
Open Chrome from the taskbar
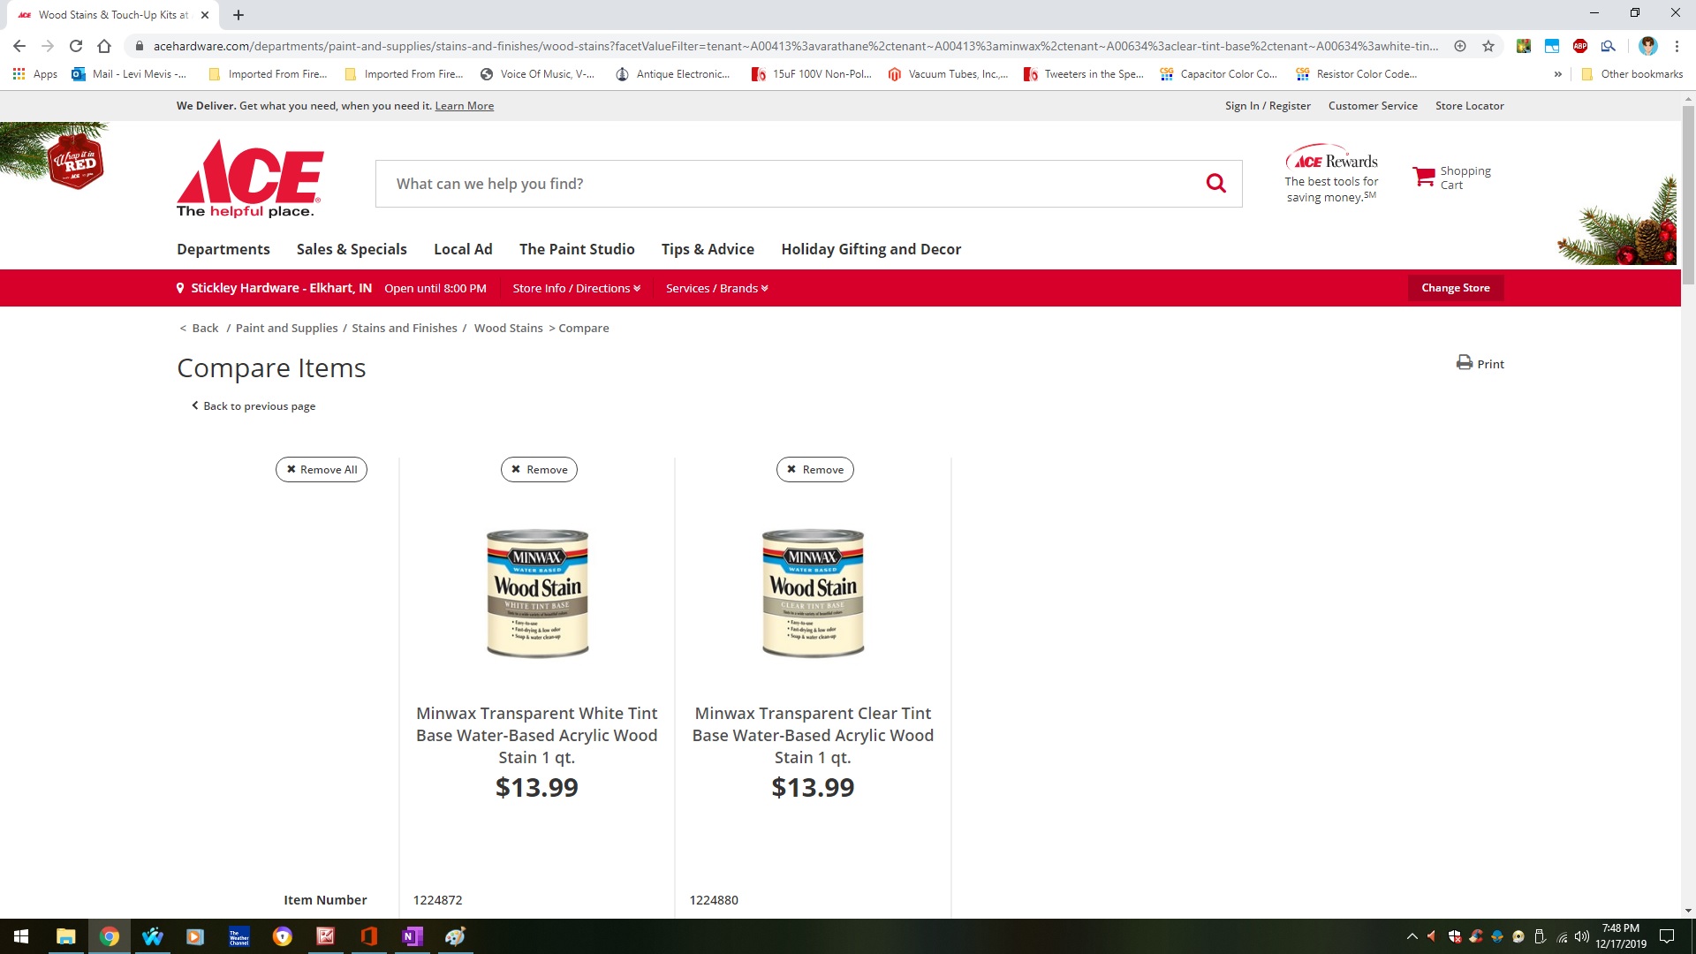(x=110, y=936)
